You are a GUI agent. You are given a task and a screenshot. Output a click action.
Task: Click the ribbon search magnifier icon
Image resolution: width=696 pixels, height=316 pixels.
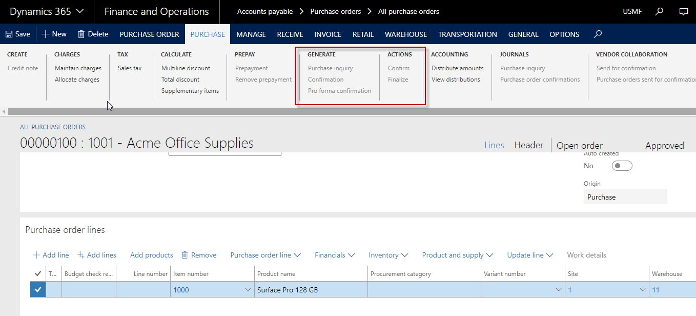click(598, 34)
